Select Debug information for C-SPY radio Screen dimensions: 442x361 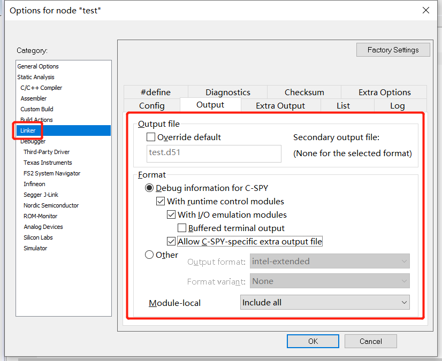149,188
